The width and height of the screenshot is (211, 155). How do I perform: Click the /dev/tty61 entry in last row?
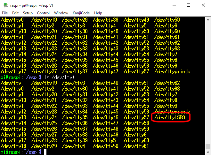tap(136, 146)
